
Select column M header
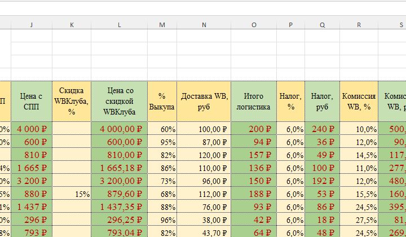coord(162,25)
